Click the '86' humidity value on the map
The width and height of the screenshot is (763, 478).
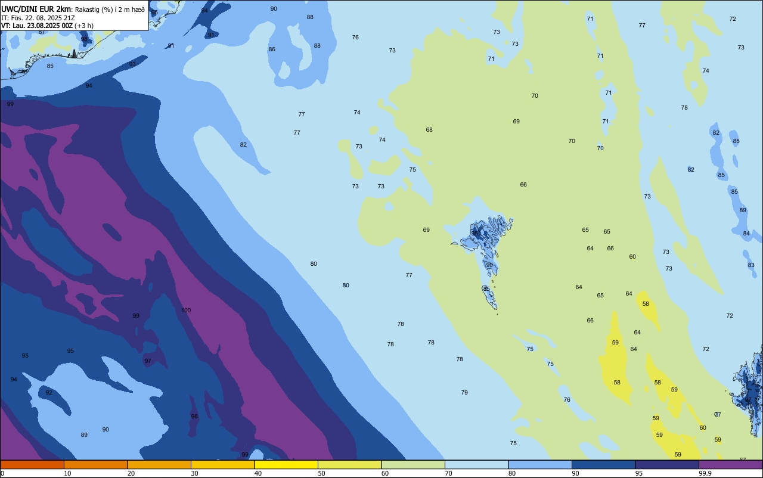(272, 49)
